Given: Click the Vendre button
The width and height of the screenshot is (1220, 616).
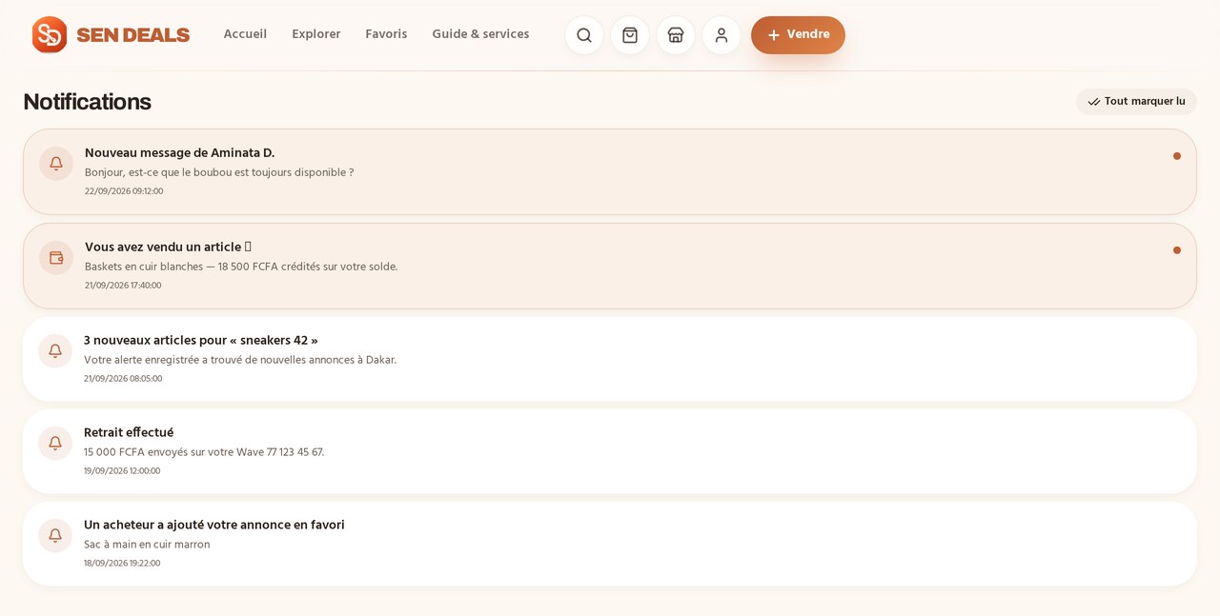Looking at the screenshot, I should [x=798, y=35].
